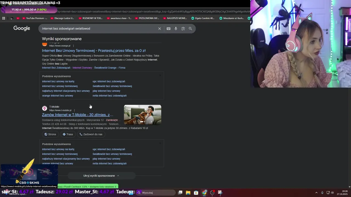Screen dimensions: 351x197
Task: Go to next T-Mobile ad image
Action: pos(151,122)
